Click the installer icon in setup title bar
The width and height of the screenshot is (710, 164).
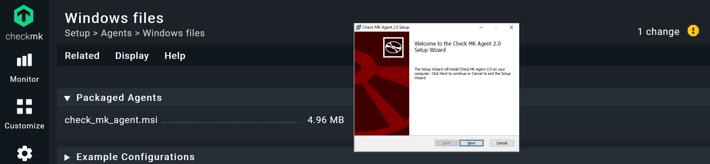(358, 27)
